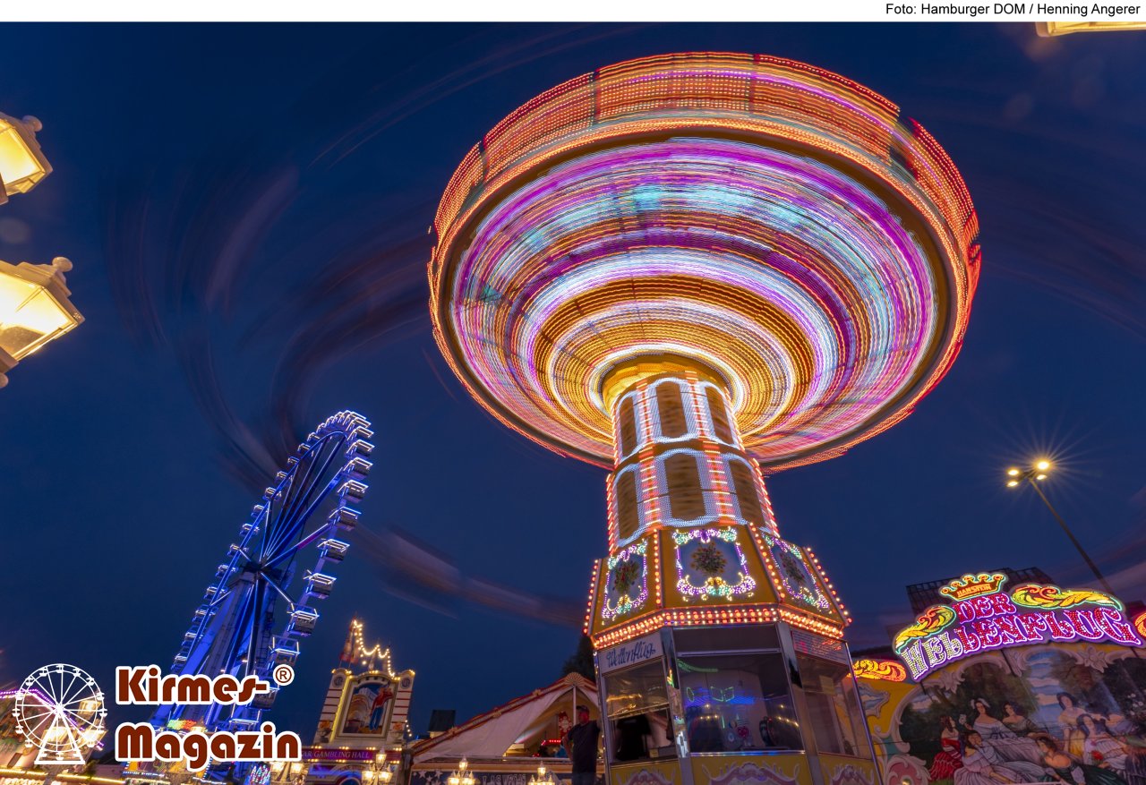
Task: Click the ticket booth front glass window
Action: 739,703
